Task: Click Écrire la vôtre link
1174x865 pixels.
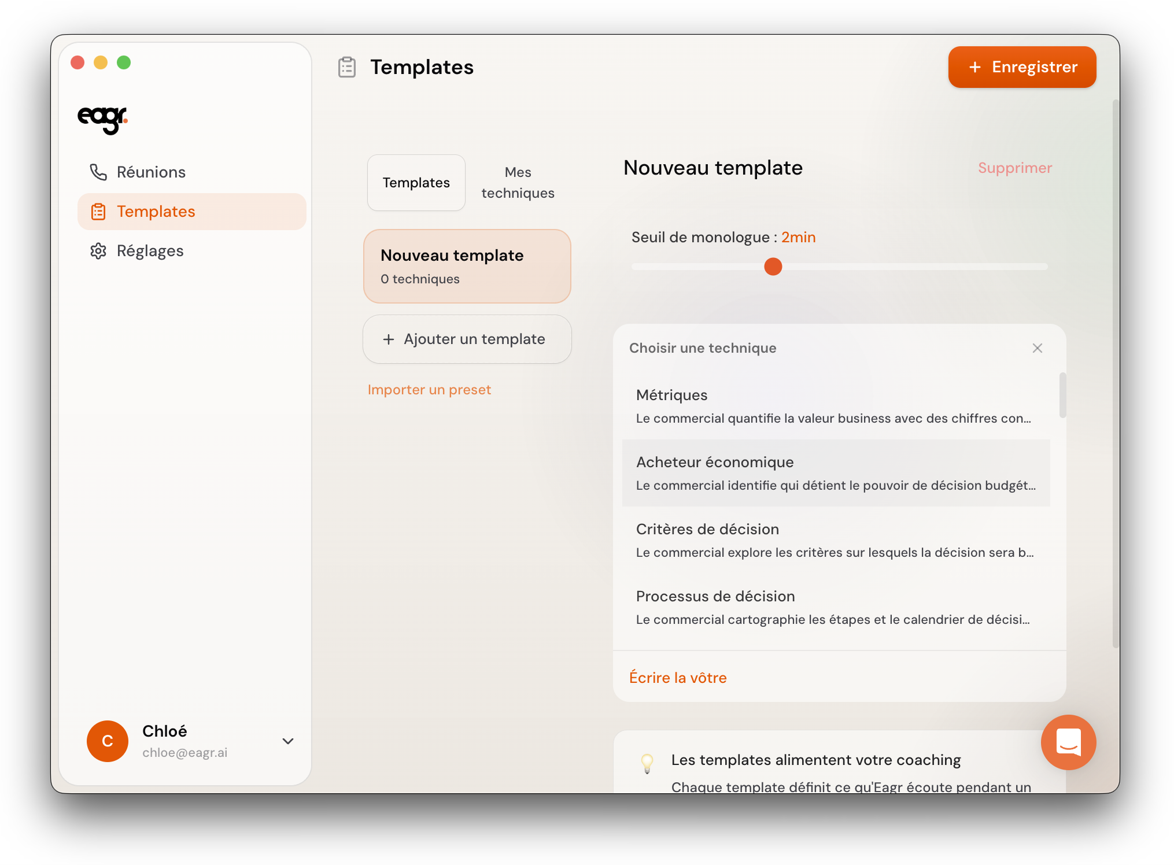Action: pos(677,678)
